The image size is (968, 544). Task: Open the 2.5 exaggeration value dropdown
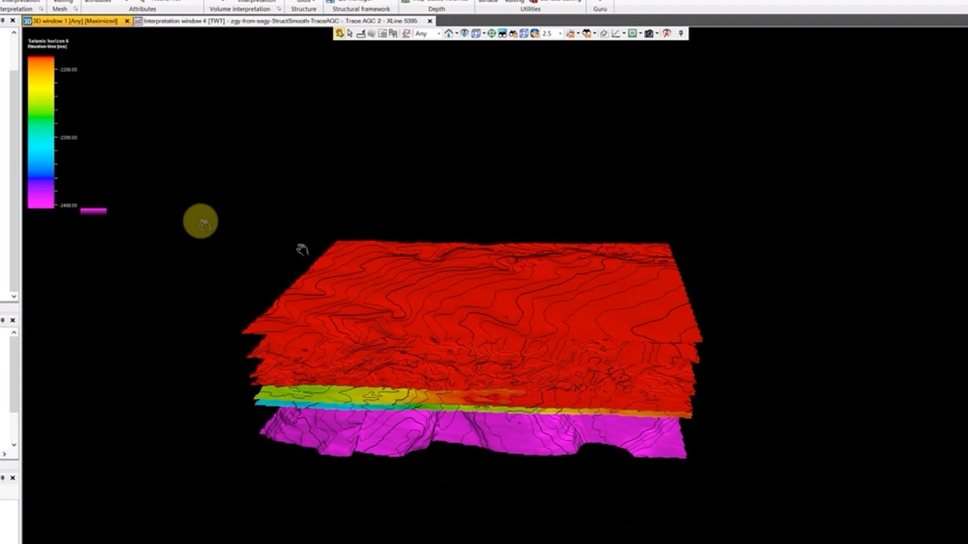(x=560, y=34)
